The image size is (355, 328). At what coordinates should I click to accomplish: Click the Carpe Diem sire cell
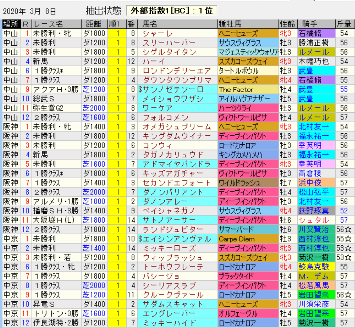pos(237,239)
